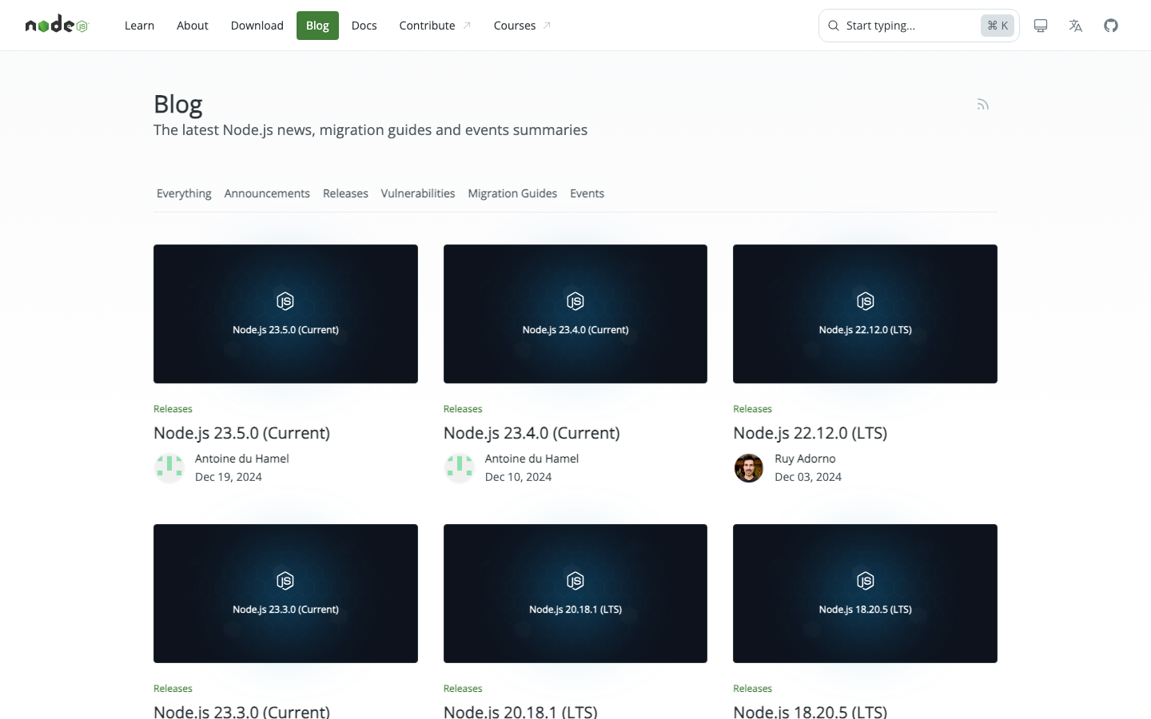This screenshot has height=719, width=1151.
Task: Click the date Dec 03, 2024
Action: [808, 477]
